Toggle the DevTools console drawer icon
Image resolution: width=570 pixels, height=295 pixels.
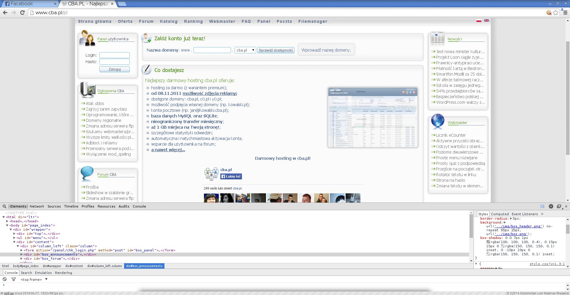[x=542, y=206]
